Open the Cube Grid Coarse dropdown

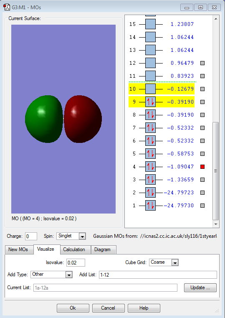[x=164, y=262]
